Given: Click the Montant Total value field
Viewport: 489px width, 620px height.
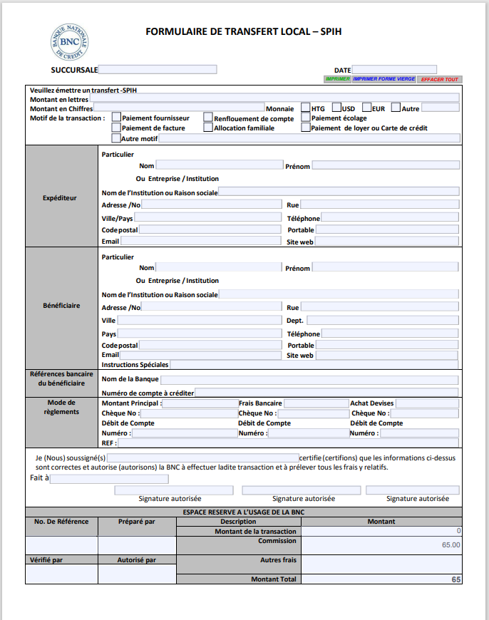Looking at the screenshot, I should (381, 579).
